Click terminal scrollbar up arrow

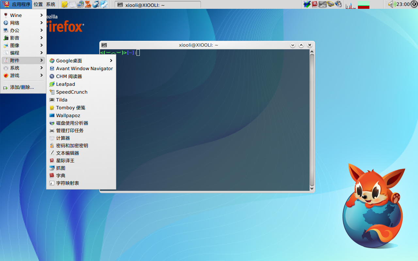pyautogui.click(x=312, y=52)
